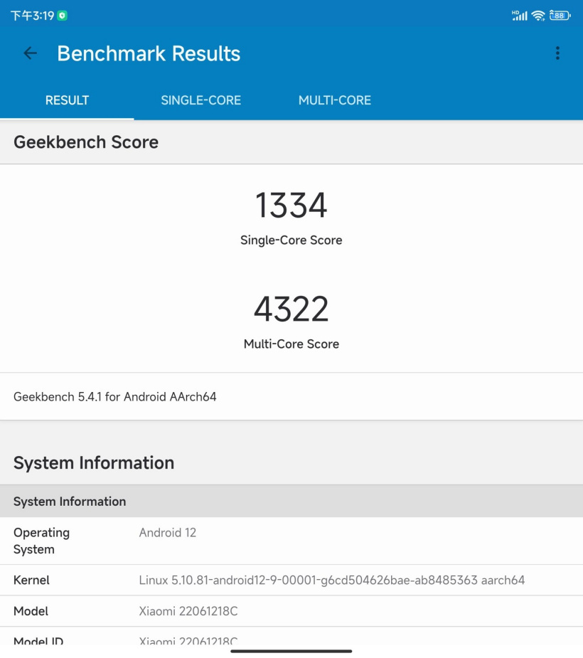
Task: Tap the Wi-Fi status icon
Action: coord(537,16)
